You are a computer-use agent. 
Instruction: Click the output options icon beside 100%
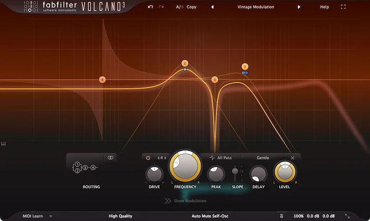pyautogui.click(x=282, y=216)
